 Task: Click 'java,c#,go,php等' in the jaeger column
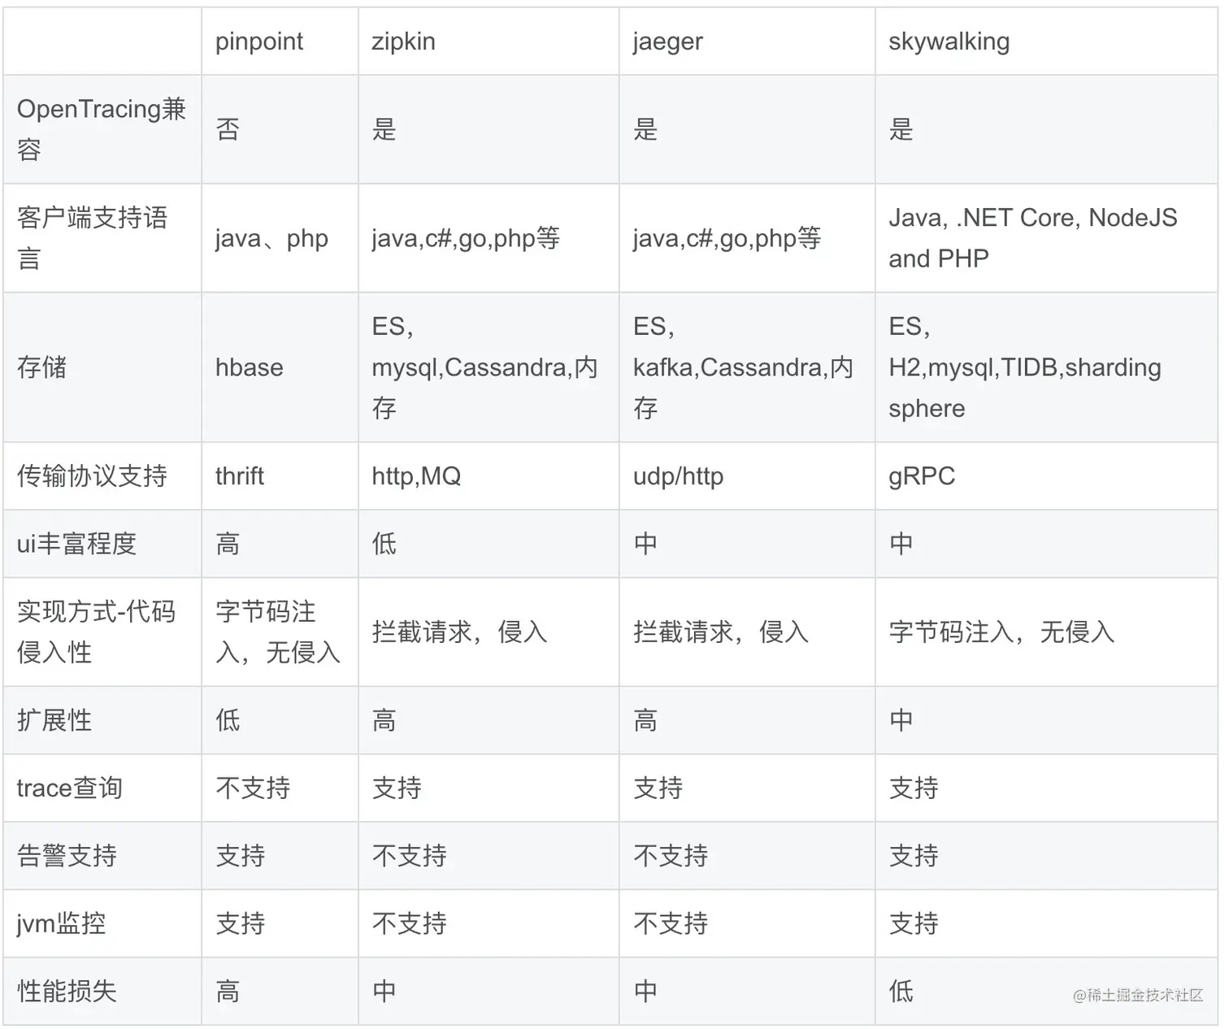(727, 238)
